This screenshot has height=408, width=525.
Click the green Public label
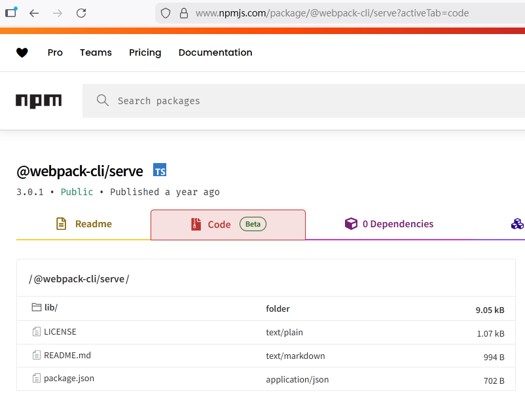pyautogui.click(x=77, y=192)
